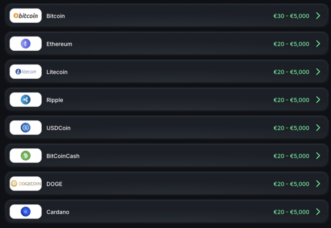Click the Bitcoin logo icon
The width and height of the screenshot is (331, 228).
click(x=25, y=15)
